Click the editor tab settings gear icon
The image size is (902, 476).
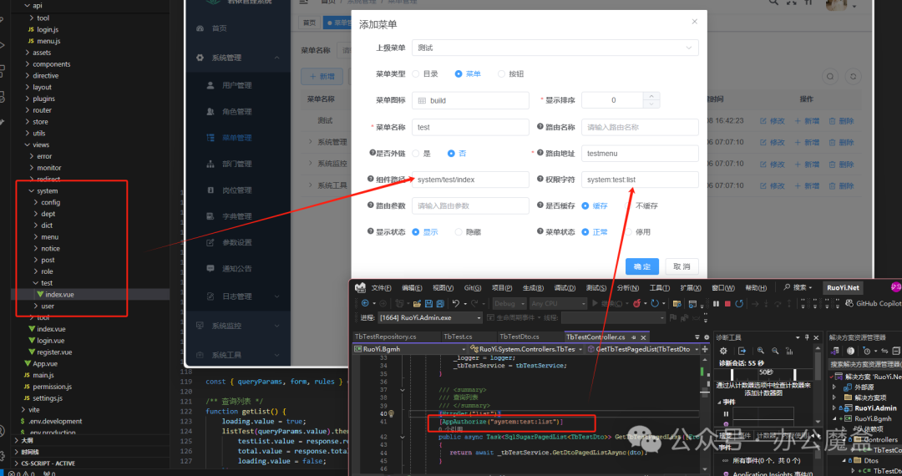707,337
